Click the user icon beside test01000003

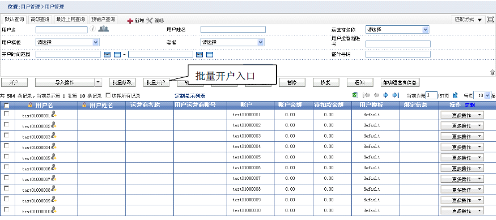tap(54, 135)
